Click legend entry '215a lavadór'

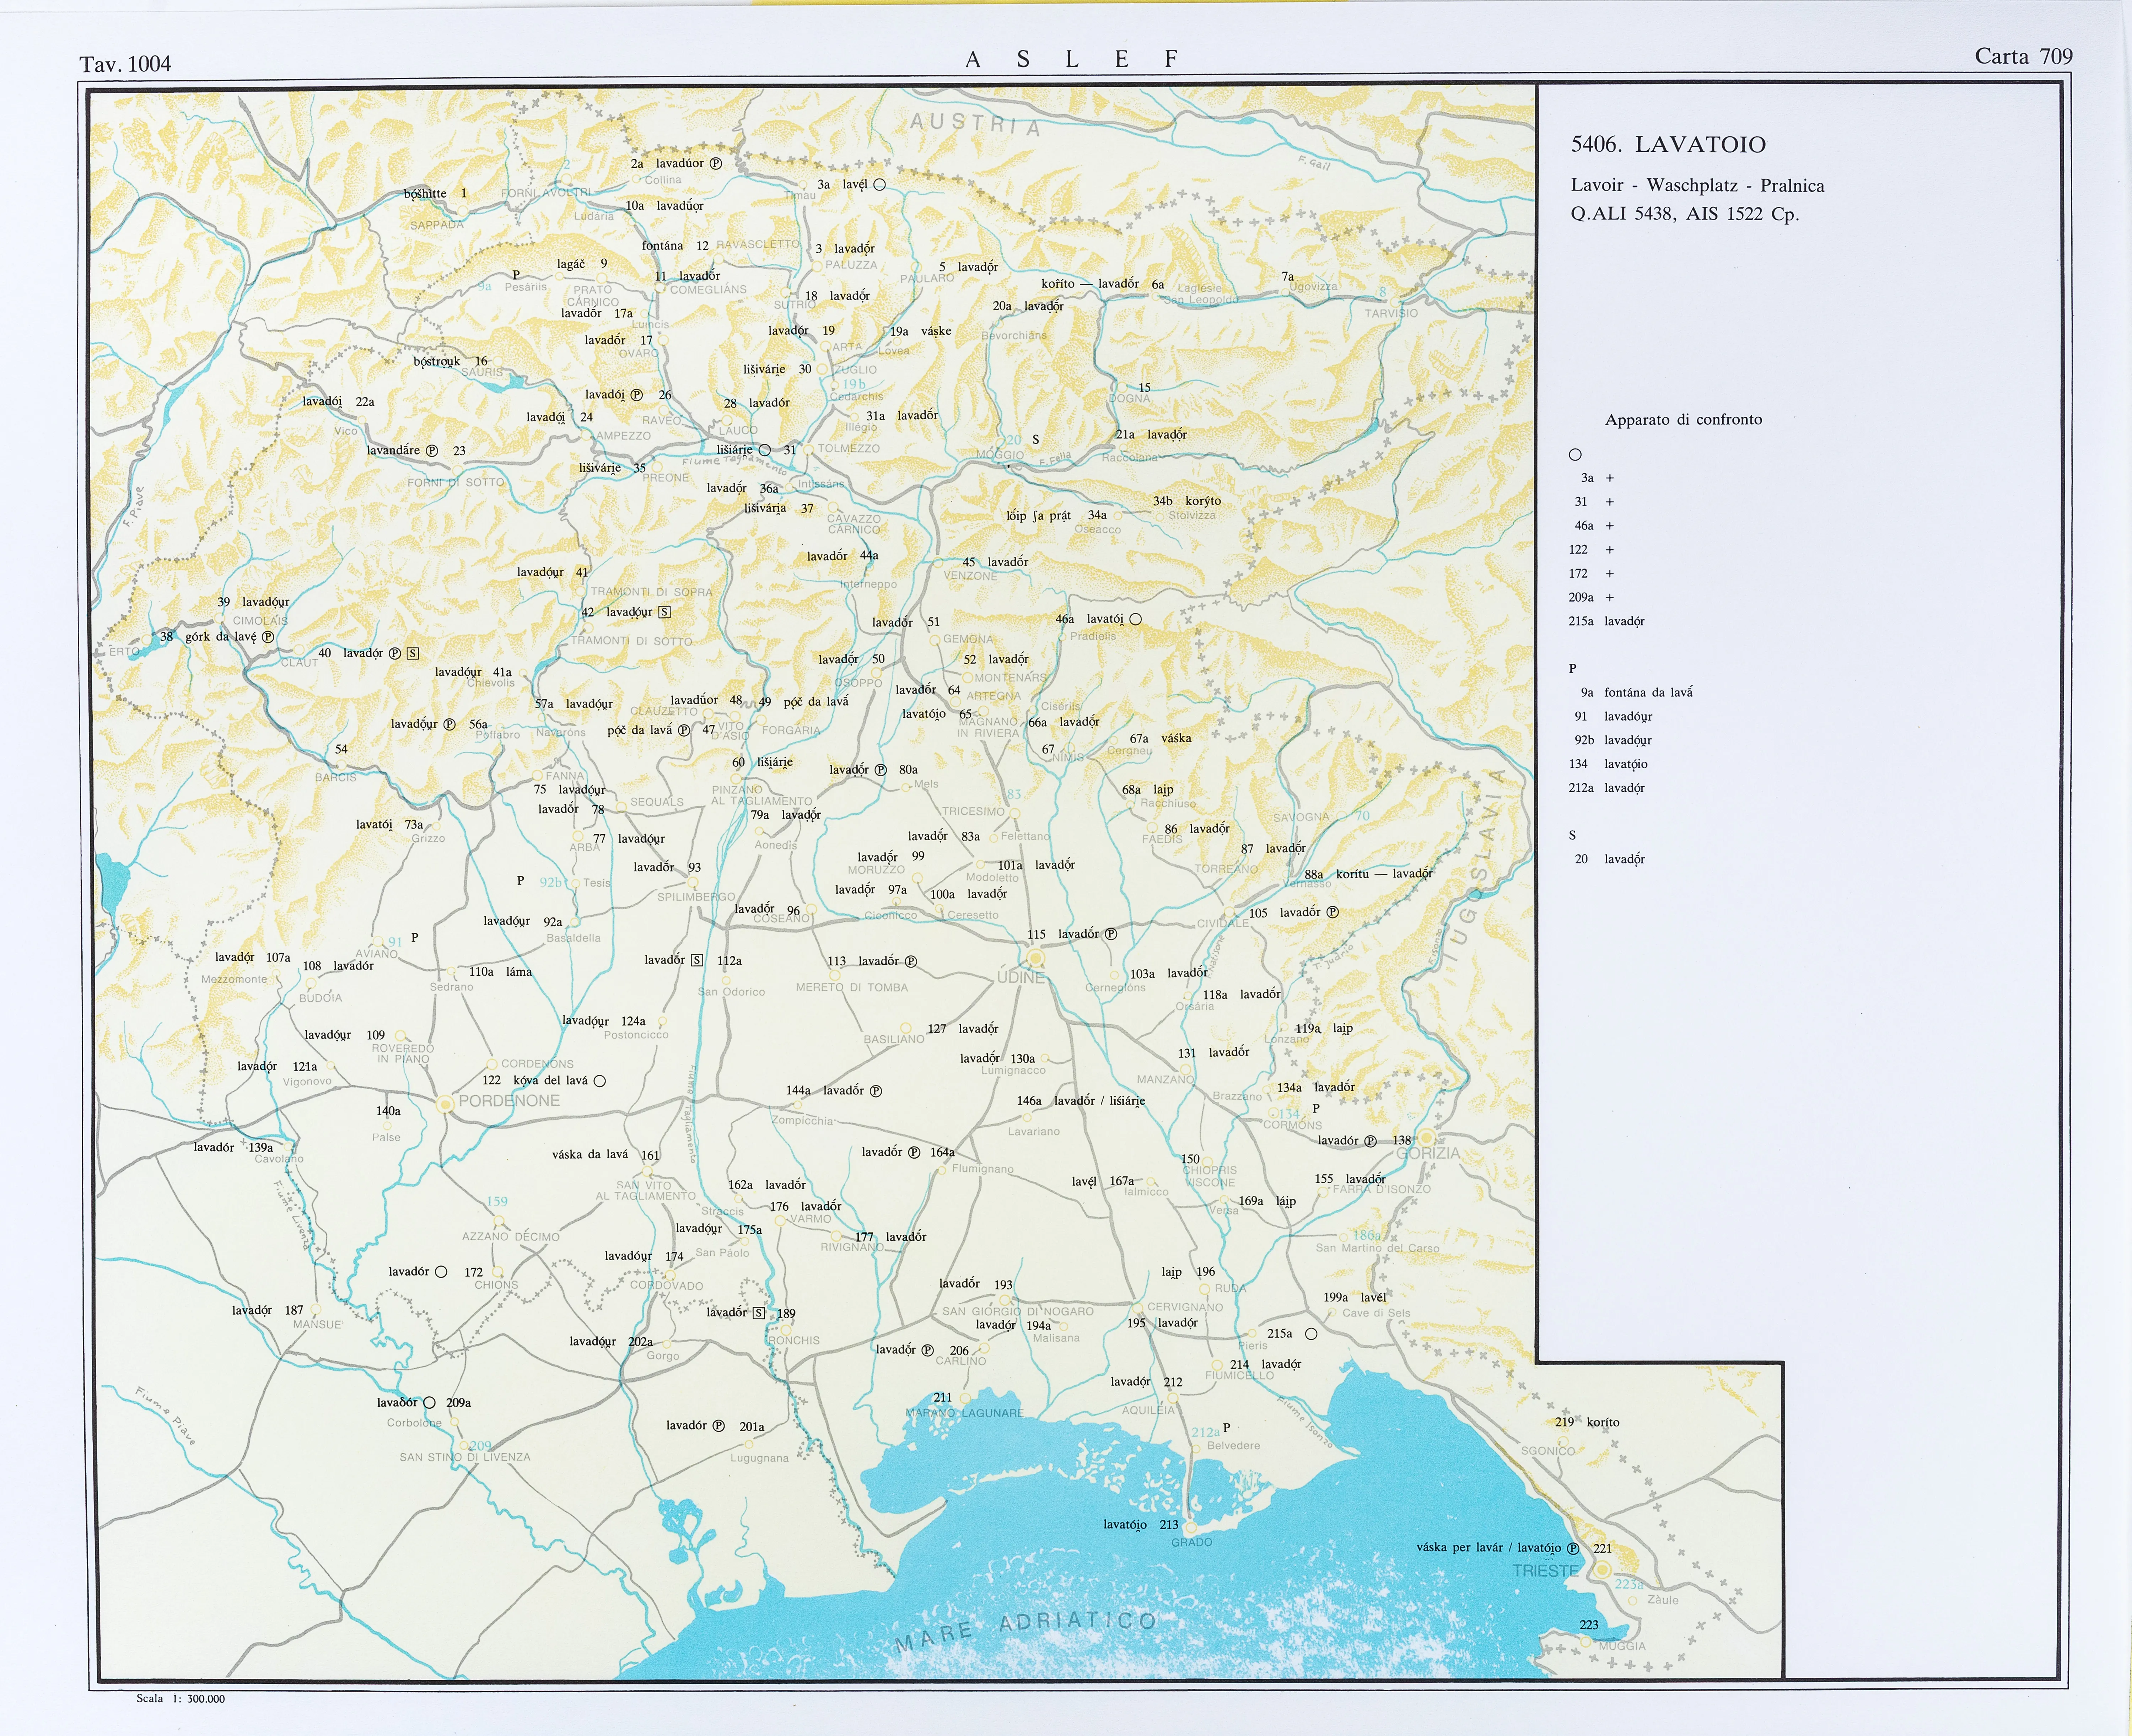pos(1607,621)
